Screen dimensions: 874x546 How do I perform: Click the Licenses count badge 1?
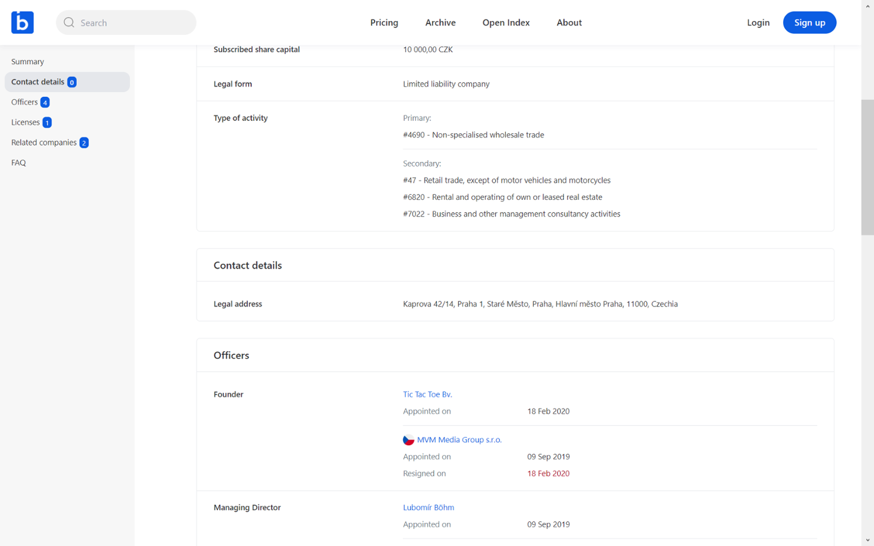pos(47,122)
